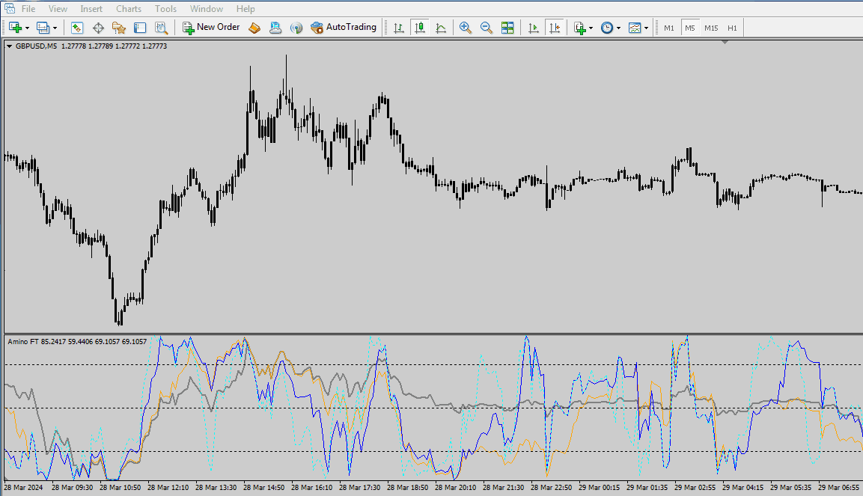Open the Insert menu

tap(91, 9)
